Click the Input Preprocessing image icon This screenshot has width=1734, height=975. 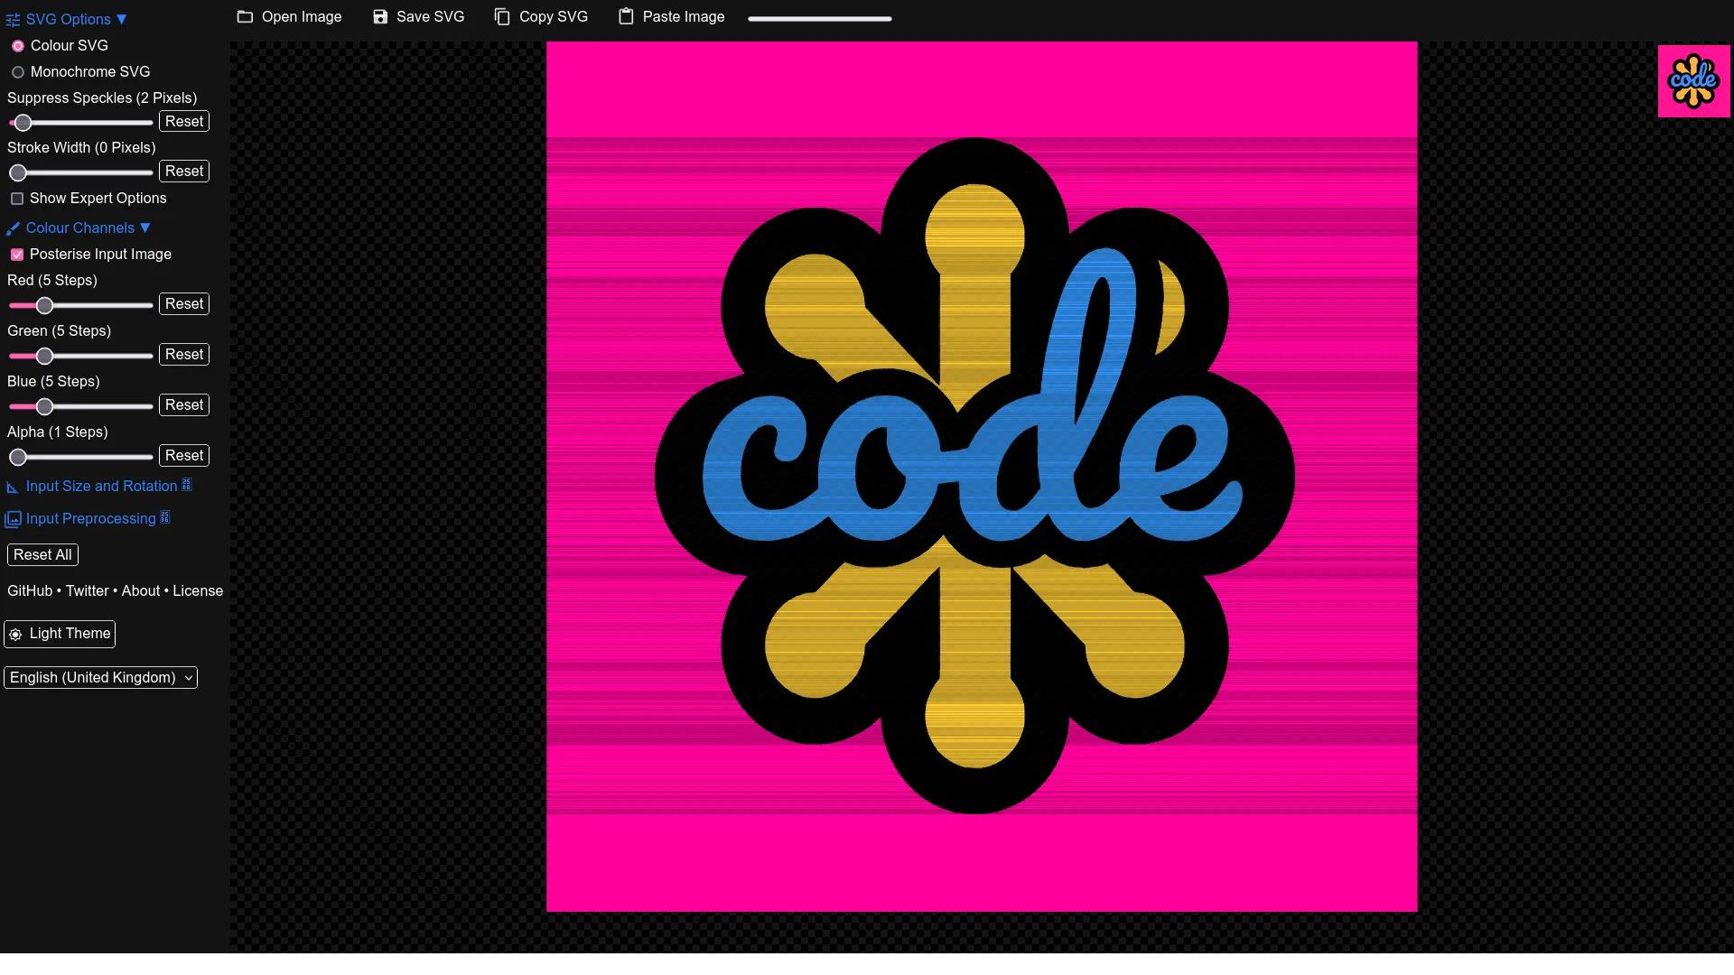click(x=13, y=519)
